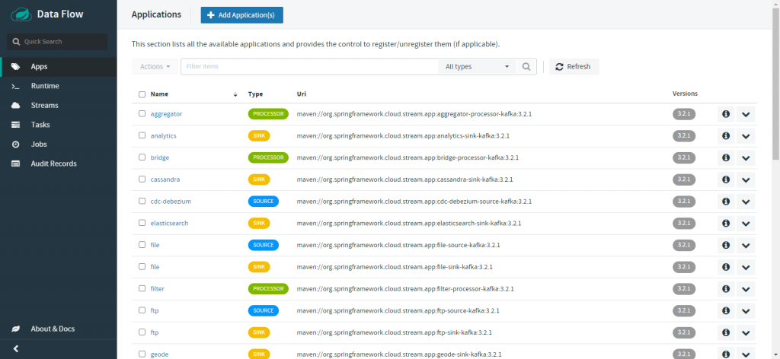Expand the filter row options chevron
This screenshot has width=780, height=359.
coord(746,288)
